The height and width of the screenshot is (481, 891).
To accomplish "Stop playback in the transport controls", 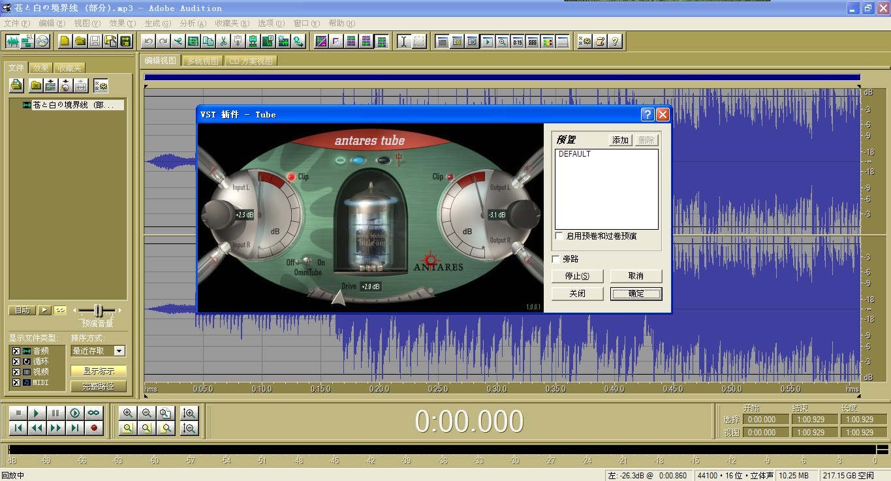I will 18,413.
